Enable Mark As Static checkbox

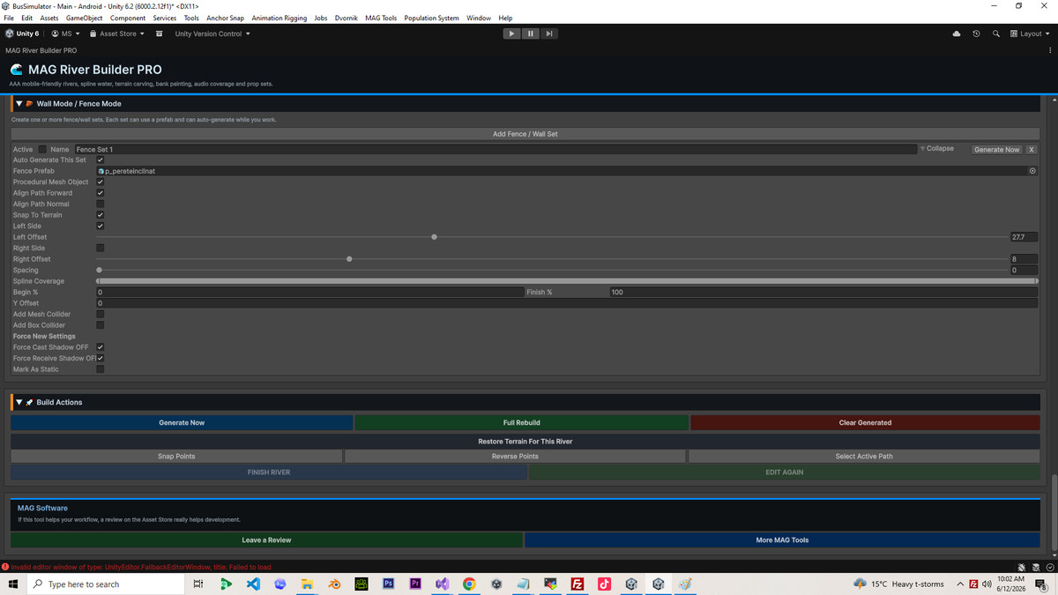click(100, 369)
